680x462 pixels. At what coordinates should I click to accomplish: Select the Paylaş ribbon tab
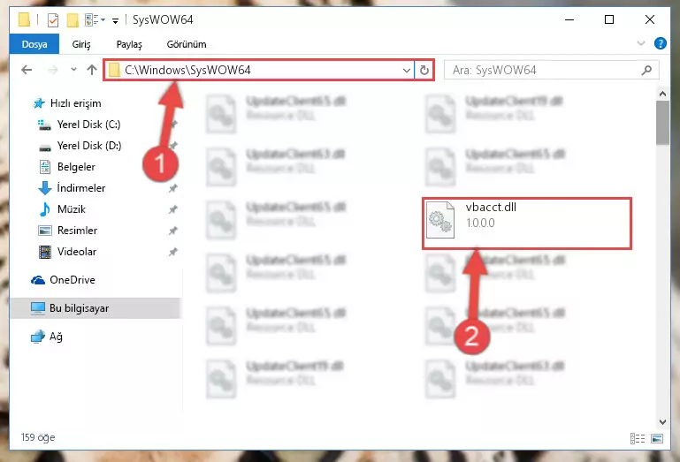(x=129, y=44)
